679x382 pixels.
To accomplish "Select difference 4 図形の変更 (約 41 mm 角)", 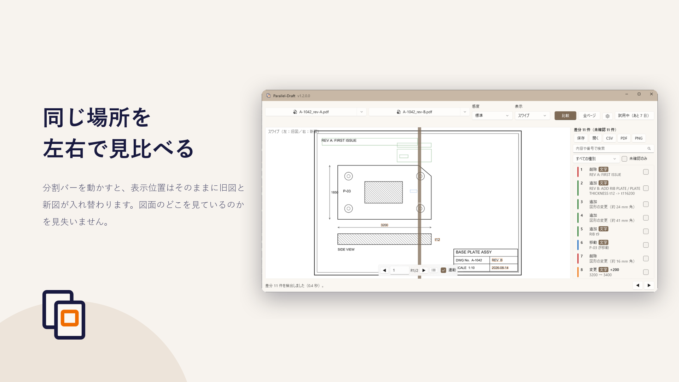I will (613, 218).
